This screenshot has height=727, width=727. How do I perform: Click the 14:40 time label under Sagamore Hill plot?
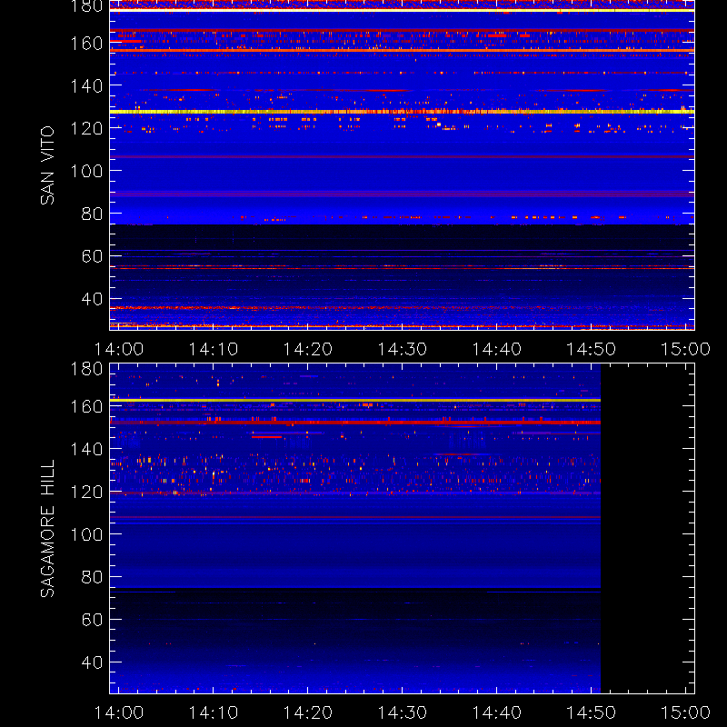[x=496, y=712]
